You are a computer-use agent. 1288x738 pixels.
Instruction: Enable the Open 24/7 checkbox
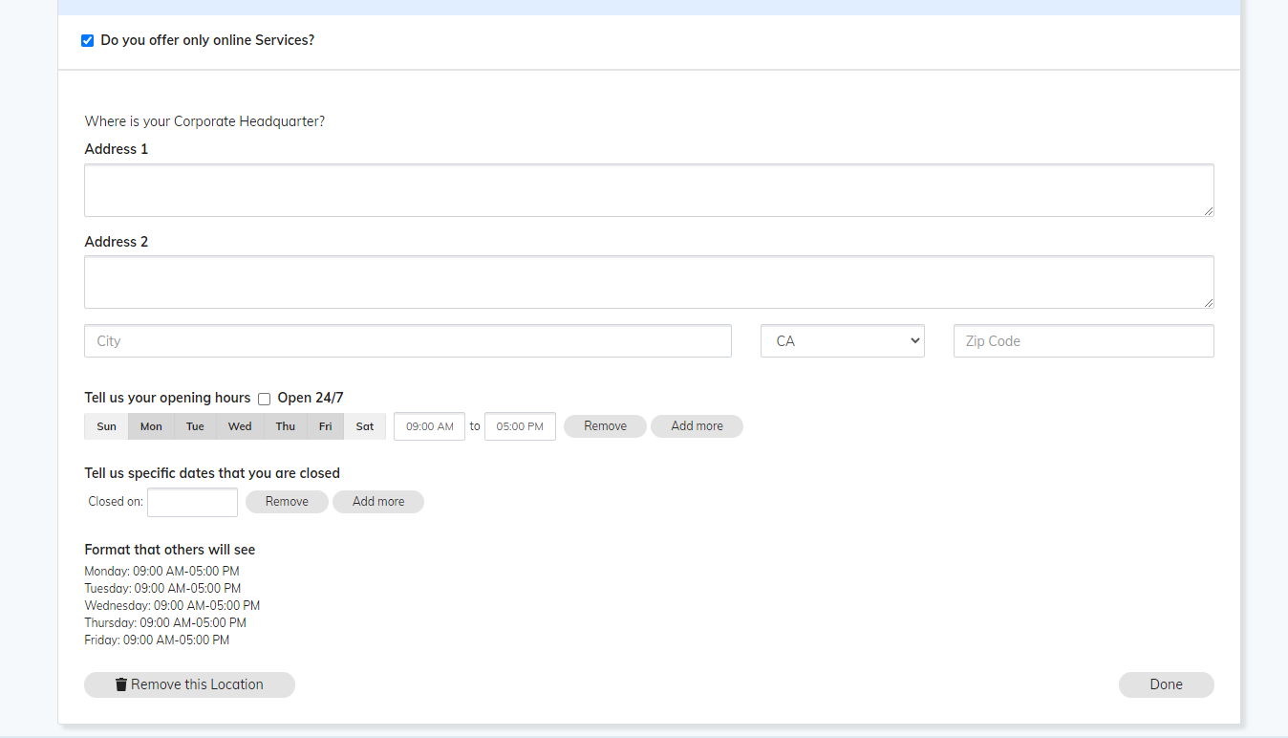pos(264,399)
